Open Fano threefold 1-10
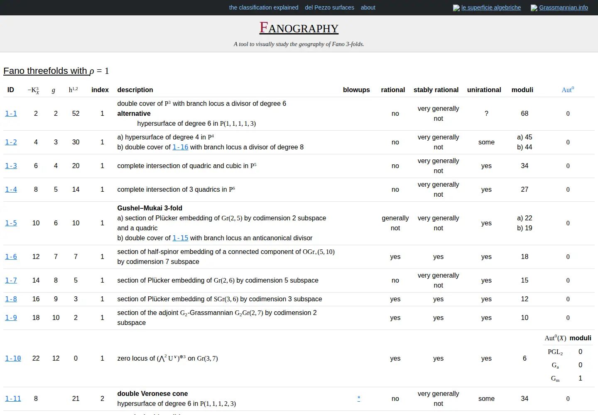 click(13, 358)
